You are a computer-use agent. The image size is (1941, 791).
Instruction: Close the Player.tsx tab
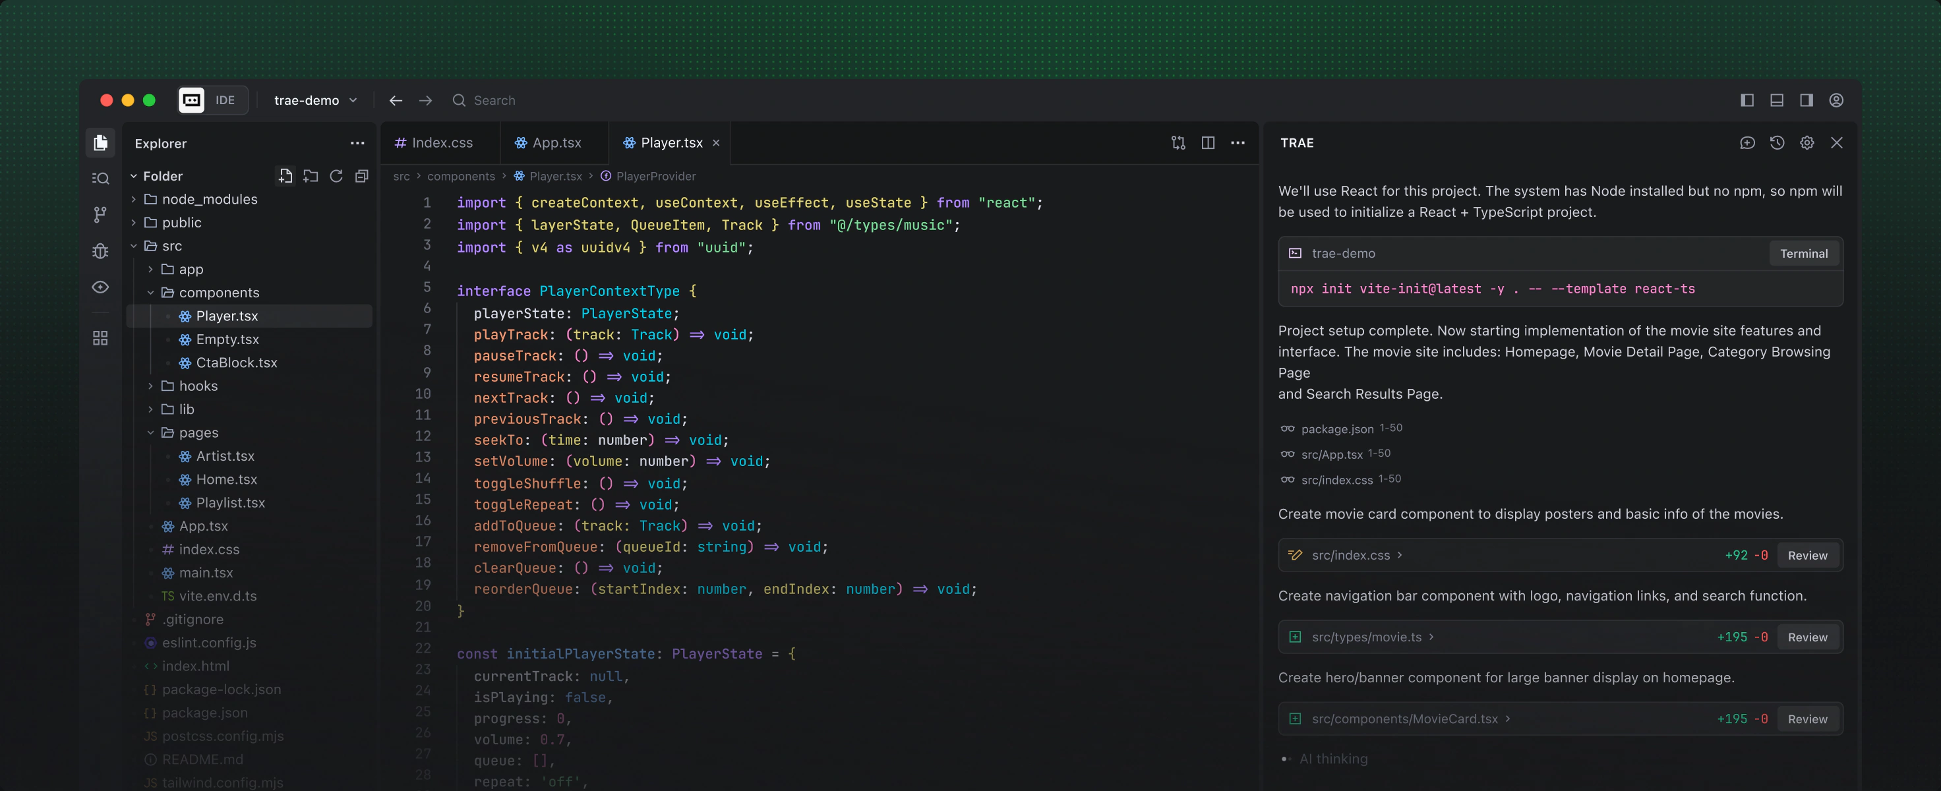tap(717, 143)
